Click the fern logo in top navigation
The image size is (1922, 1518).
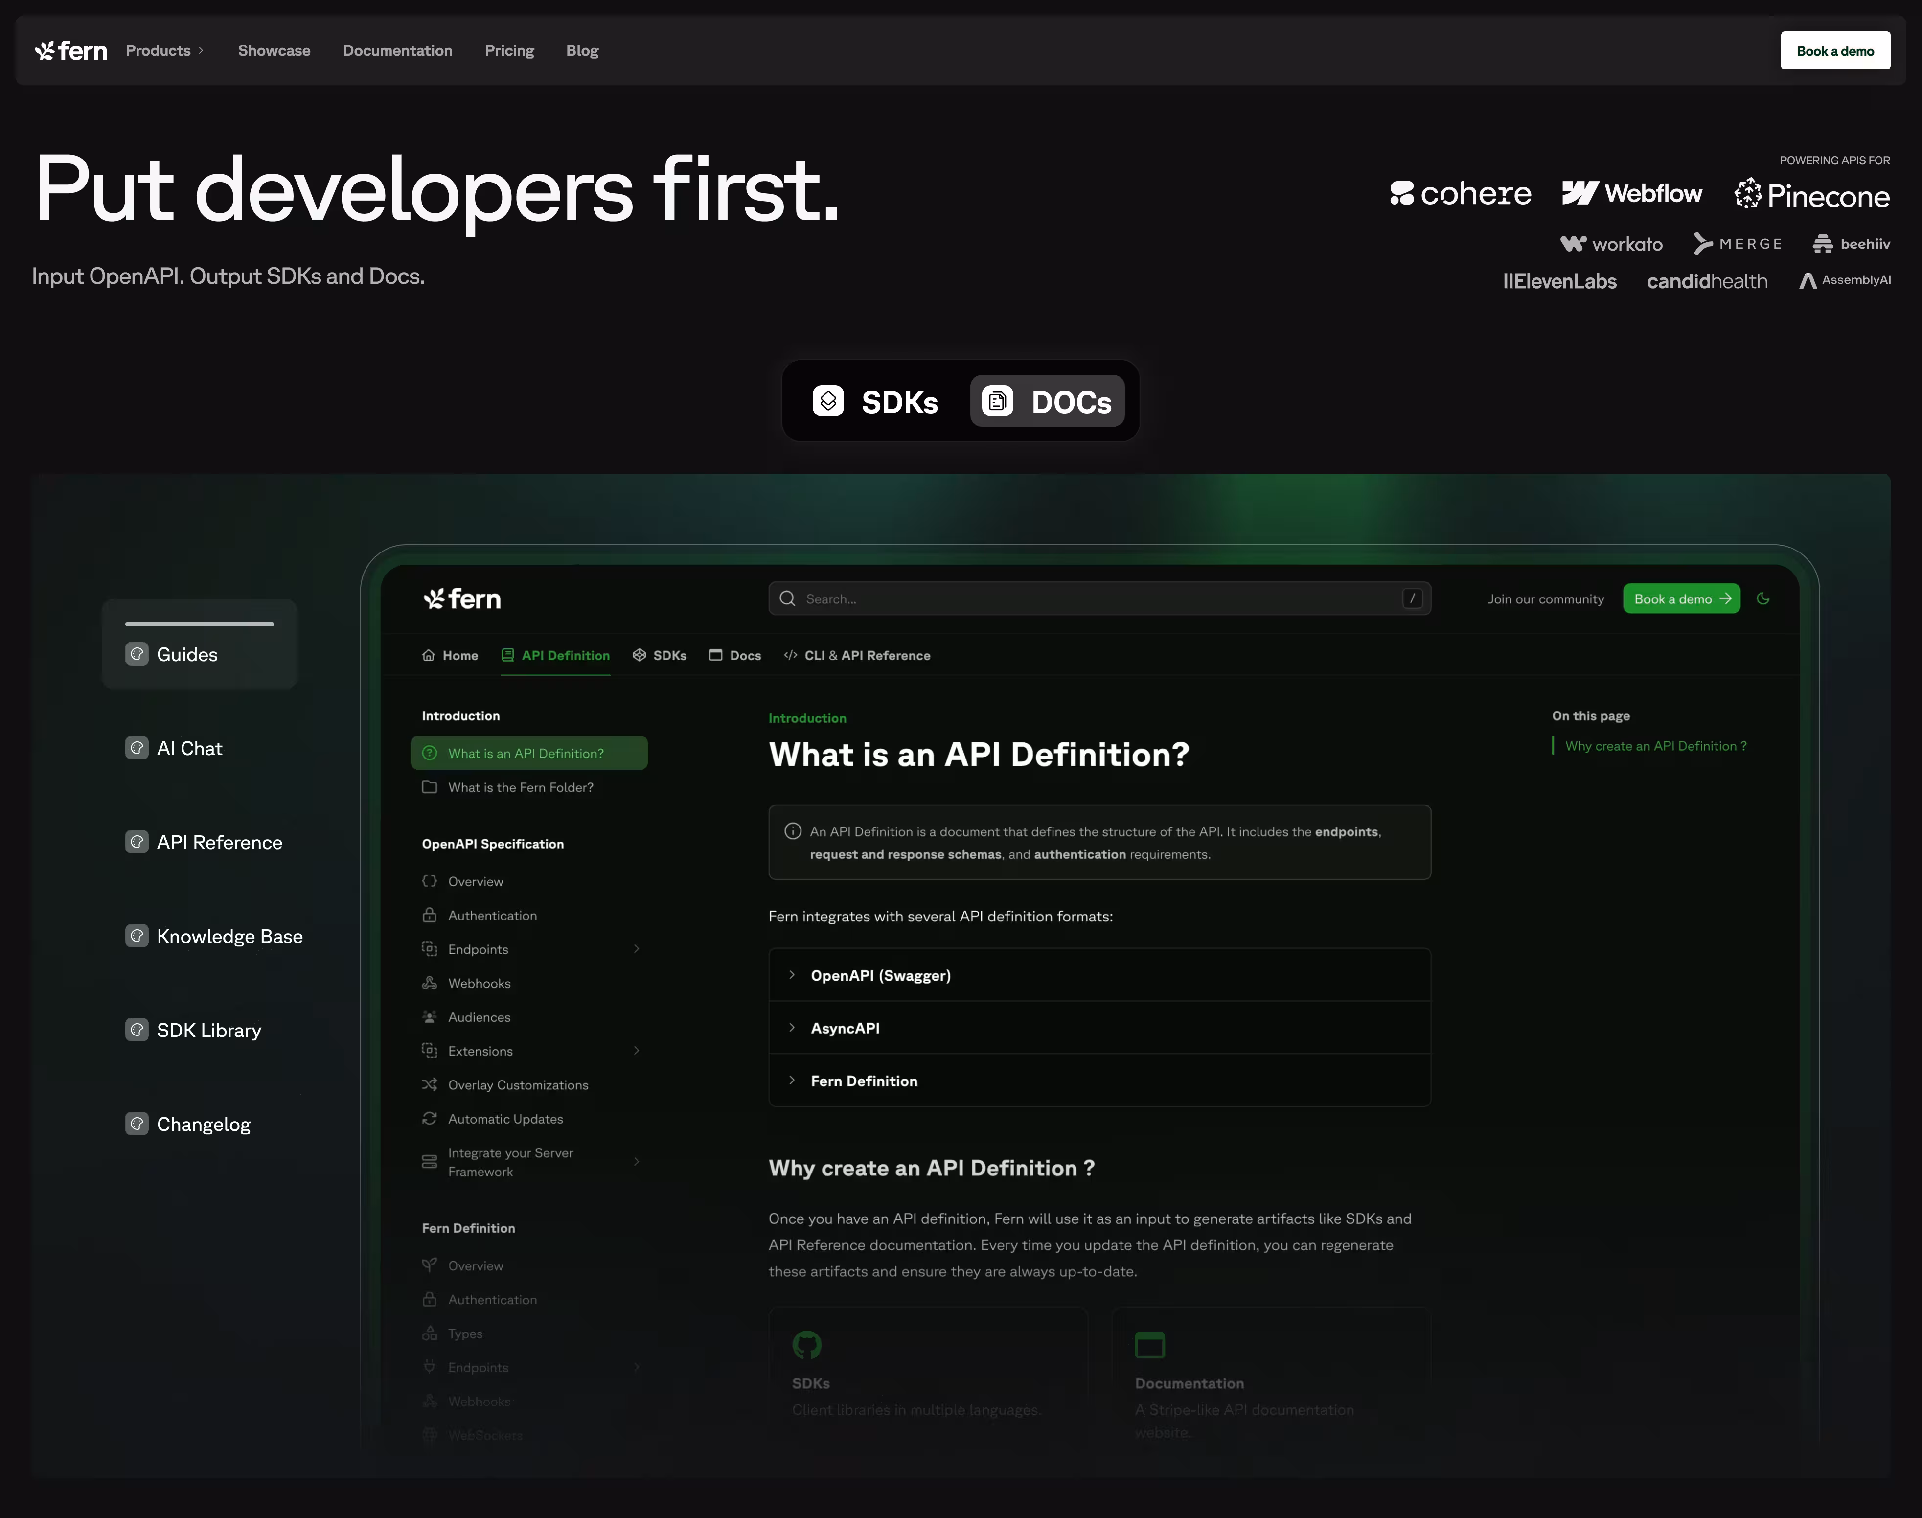click(x=71, y=51)
